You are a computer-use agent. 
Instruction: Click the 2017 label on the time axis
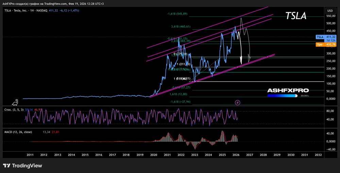[112, 155]
